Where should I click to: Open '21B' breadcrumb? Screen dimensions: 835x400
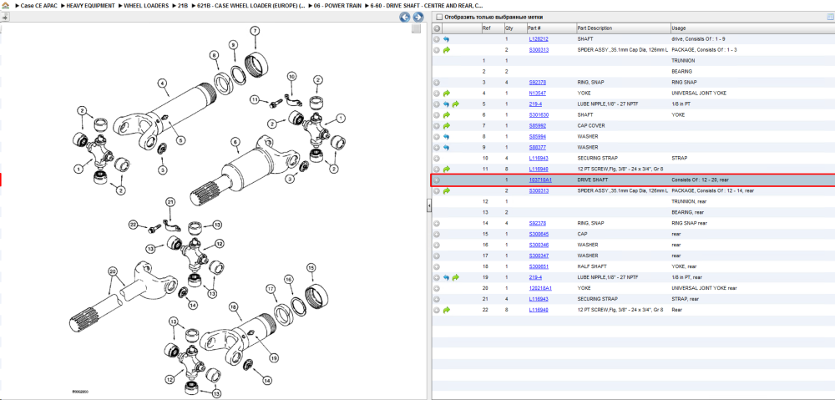click(183, 5)
